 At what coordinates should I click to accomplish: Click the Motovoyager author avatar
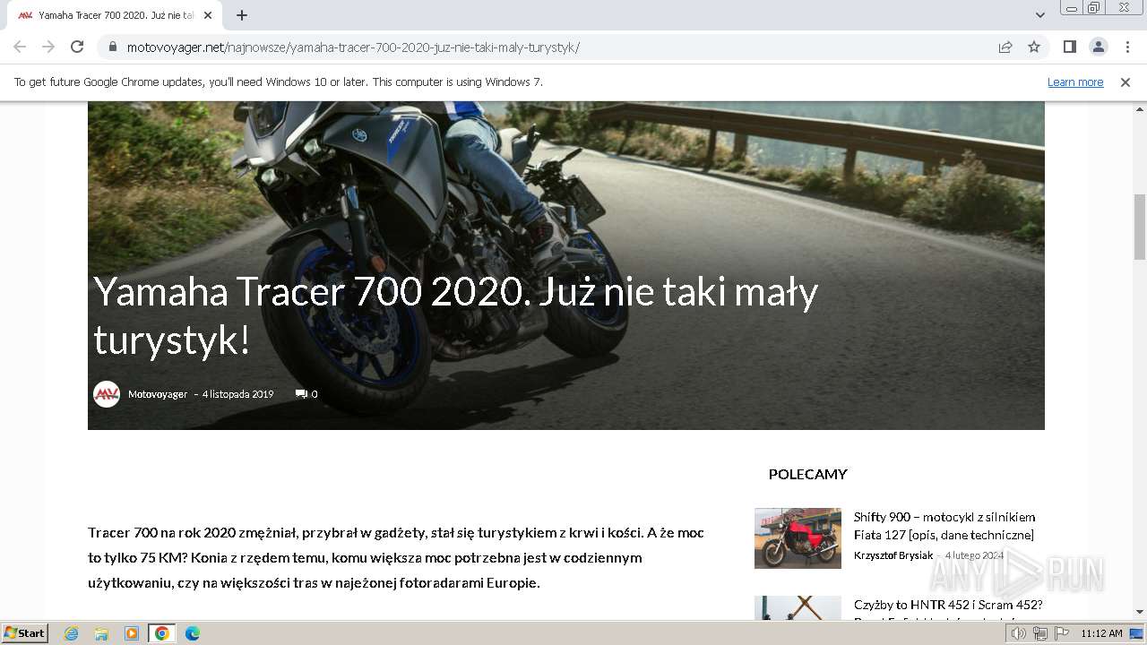pos(107,394)
